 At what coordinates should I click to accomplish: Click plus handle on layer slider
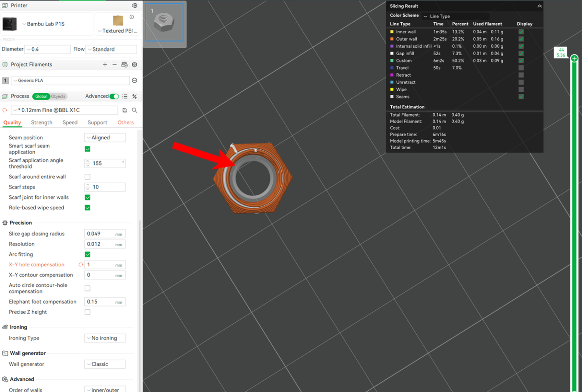(x=574, y=58)
